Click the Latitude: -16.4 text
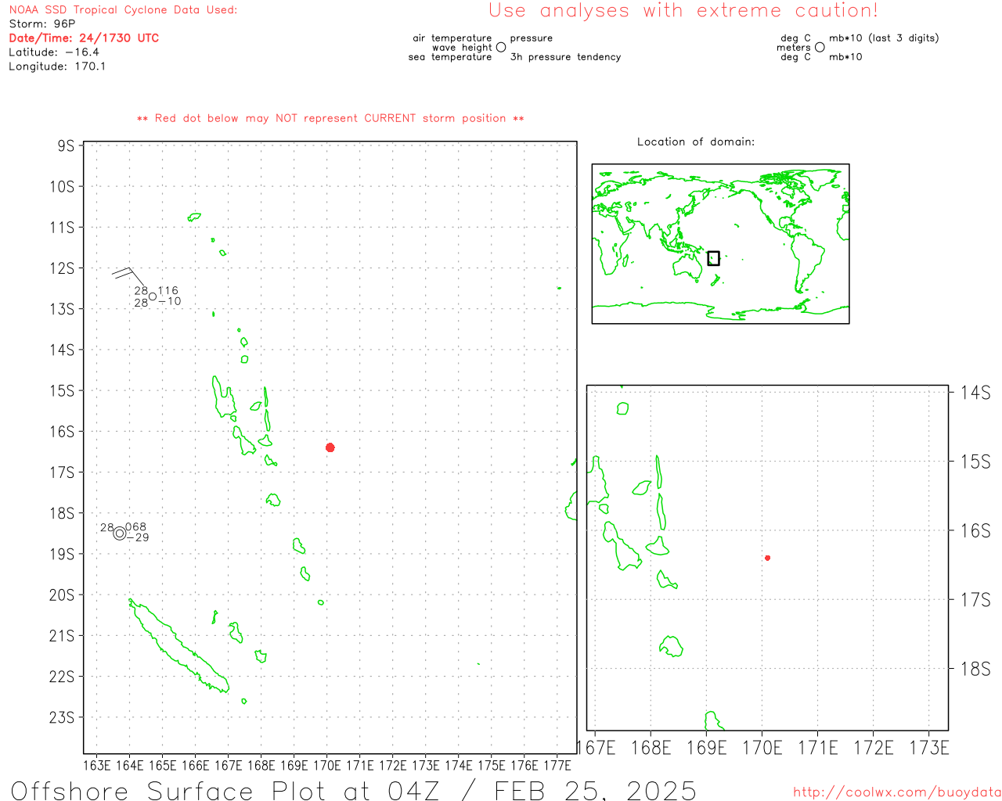 (54, 52)
